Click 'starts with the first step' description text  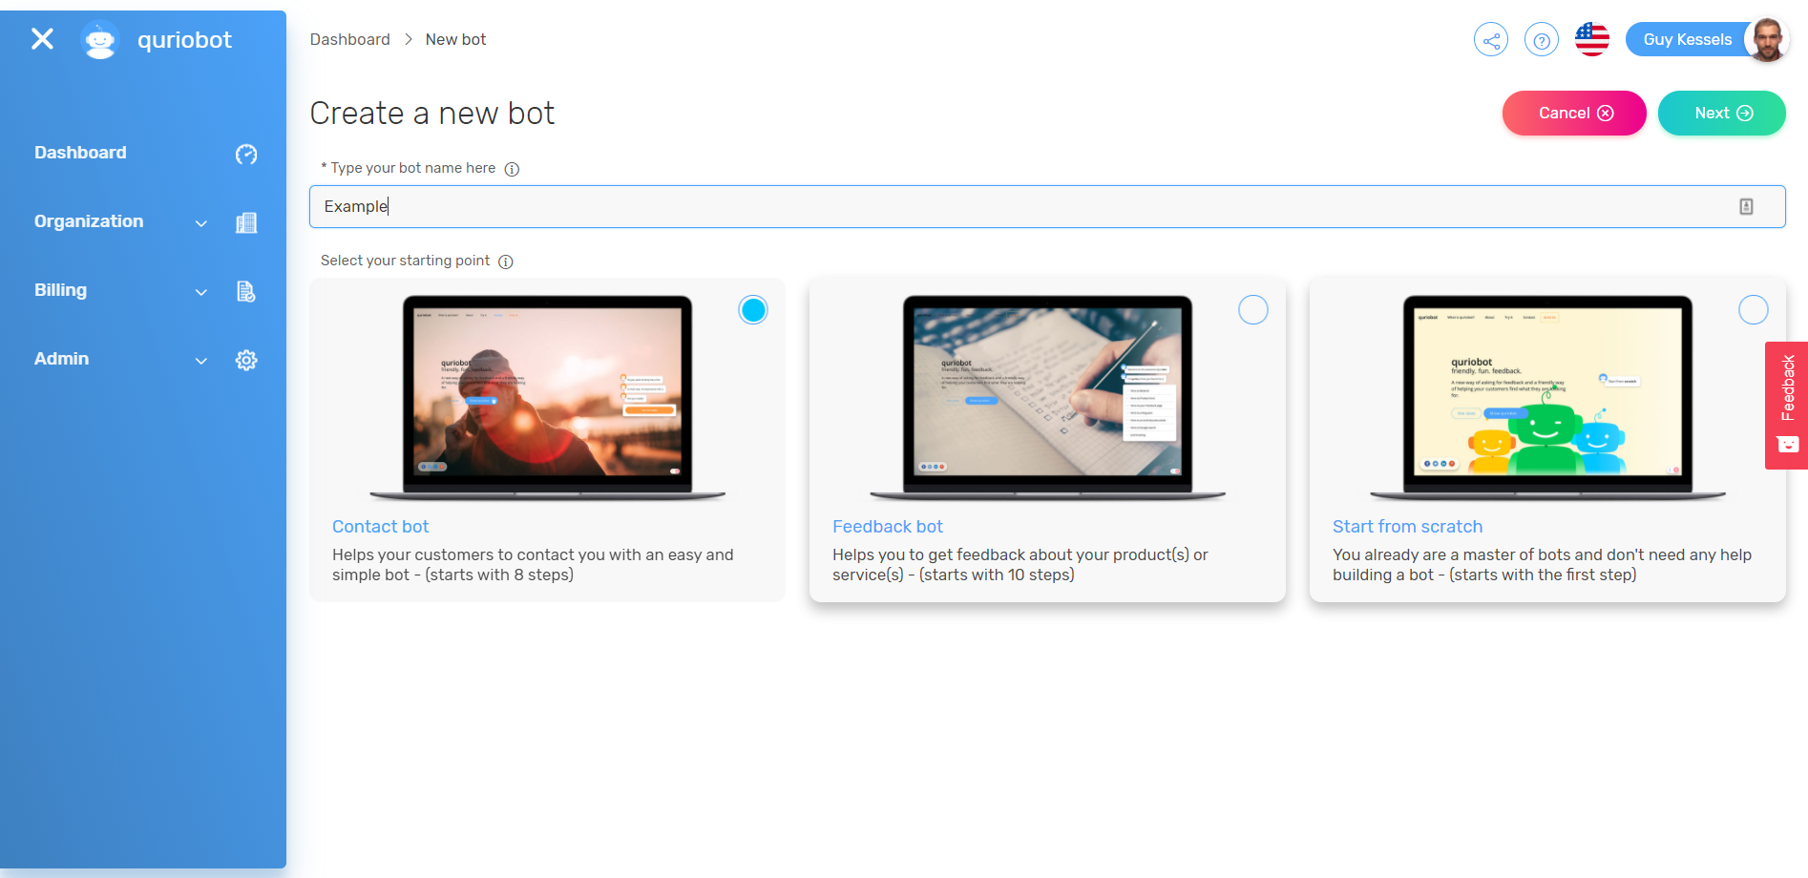coord(1543,575)
